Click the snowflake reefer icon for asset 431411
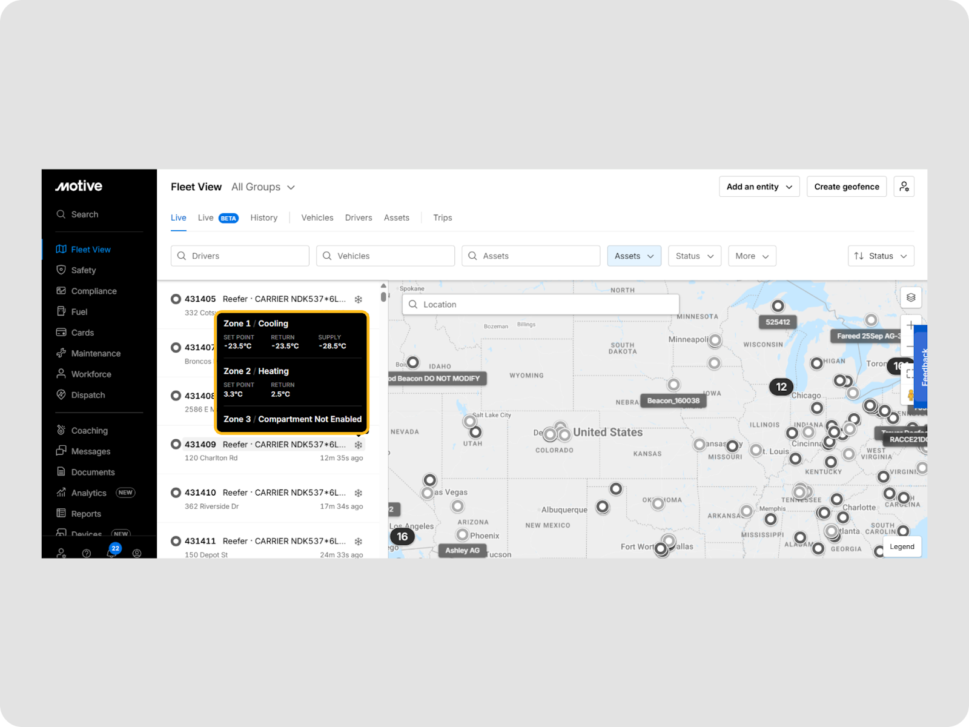 pos(359,542)
